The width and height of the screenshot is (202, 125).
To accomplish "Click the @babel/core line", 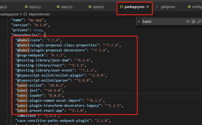I will 38,40.
